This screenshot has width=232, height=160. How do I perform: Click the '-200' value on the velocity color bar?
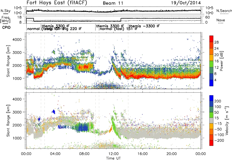[x=219, y=140]
